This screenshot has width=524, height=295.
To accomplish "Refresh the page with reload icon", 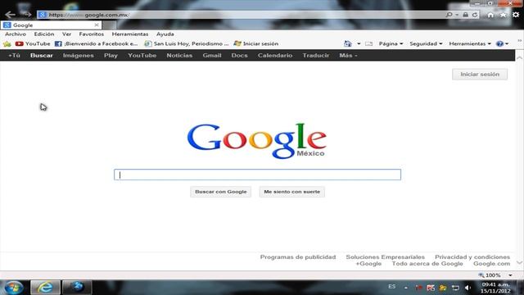I will coord(475,15).
